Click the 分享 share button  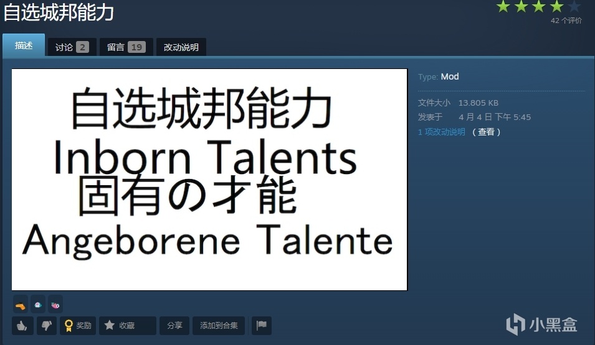pos(174,326)
